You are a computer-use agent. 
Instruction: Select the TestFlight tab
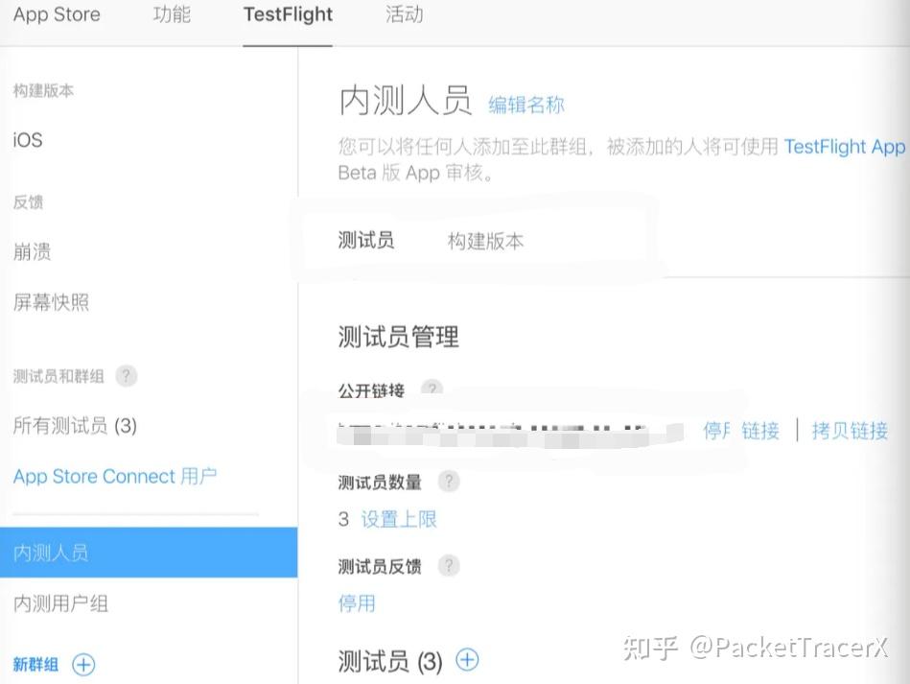288,14
